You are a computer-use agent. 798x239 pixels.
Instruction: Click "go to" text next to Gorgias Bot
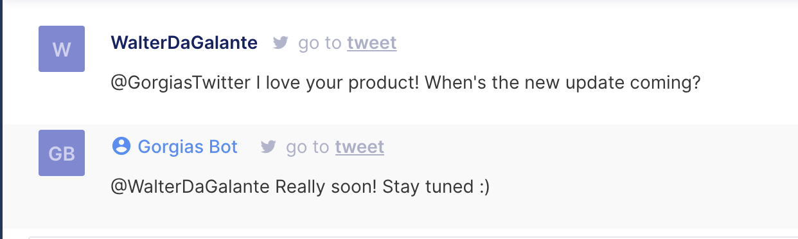pos(308,147)
